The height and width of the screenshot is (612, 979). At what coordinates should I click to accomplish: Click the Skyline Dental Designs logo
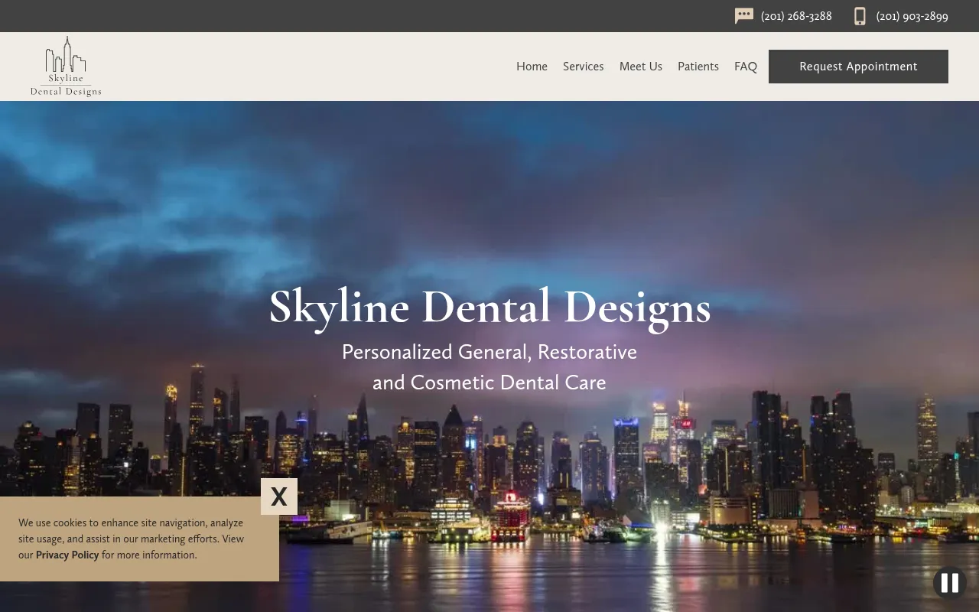click(66, 67)
